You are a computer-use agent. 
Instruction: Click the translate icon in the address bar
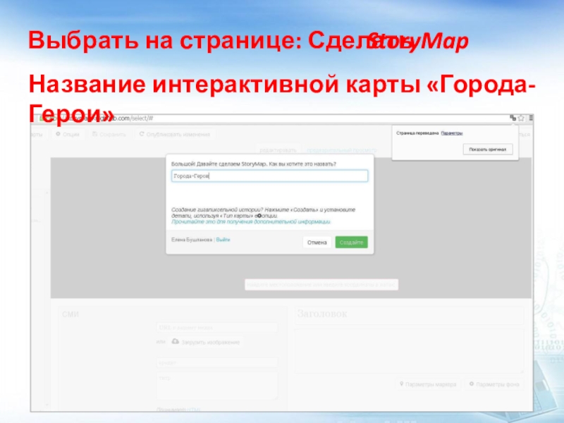[x=513, y=118]
